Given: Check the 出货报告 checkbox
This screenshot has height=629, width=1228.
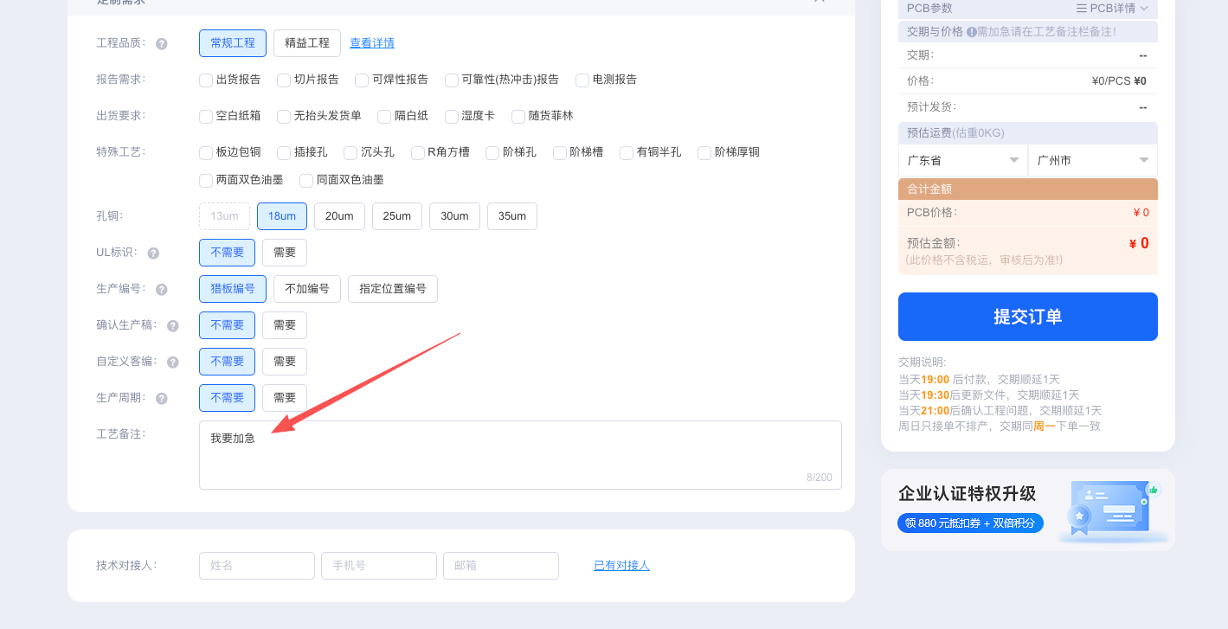Looking at the screenshot, I should 206,80.
